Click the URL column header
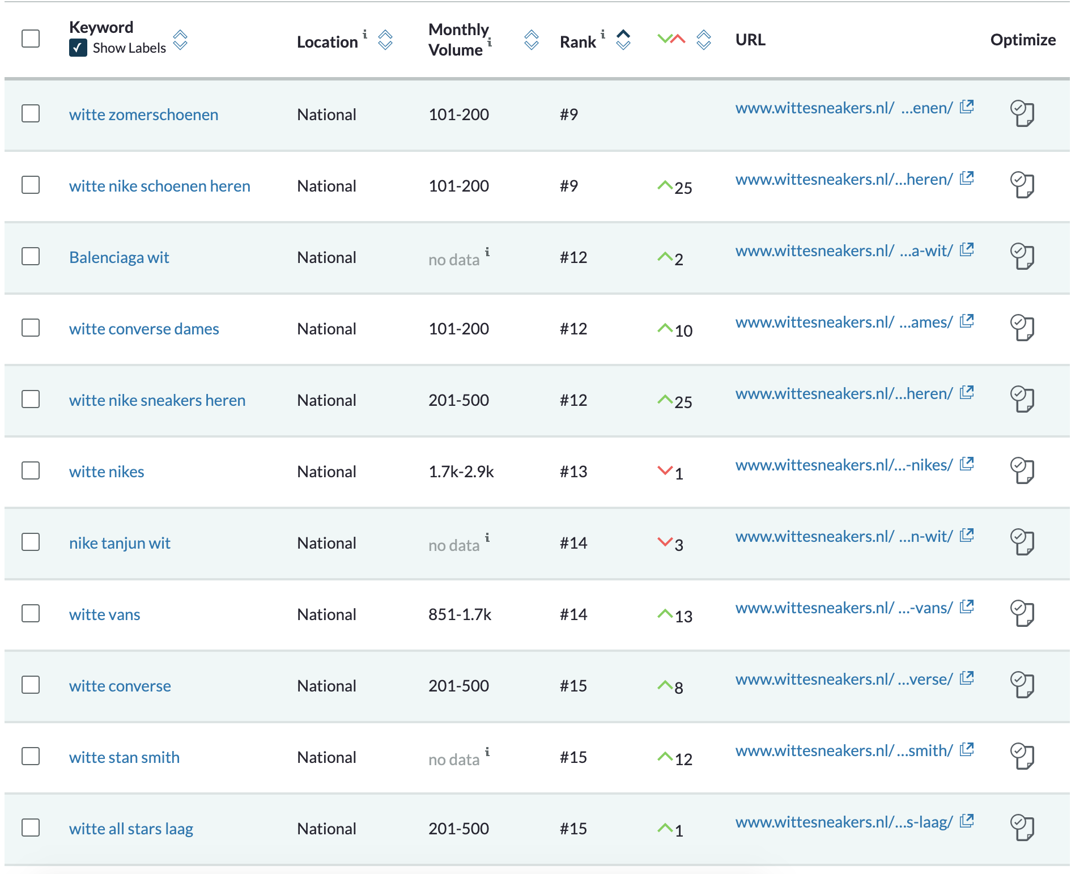The width and height of the screenshot is (1071, 874). coord(750,40)
